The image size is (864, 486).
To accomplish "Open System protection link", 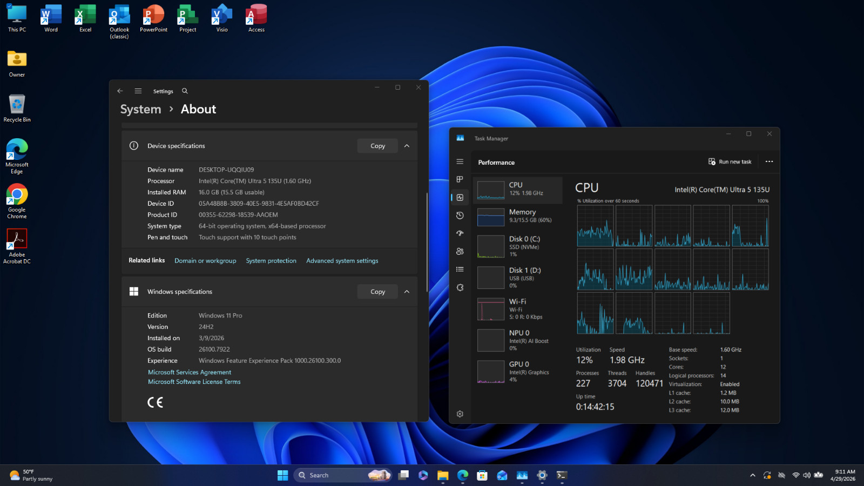I will [x=271, y=261].
